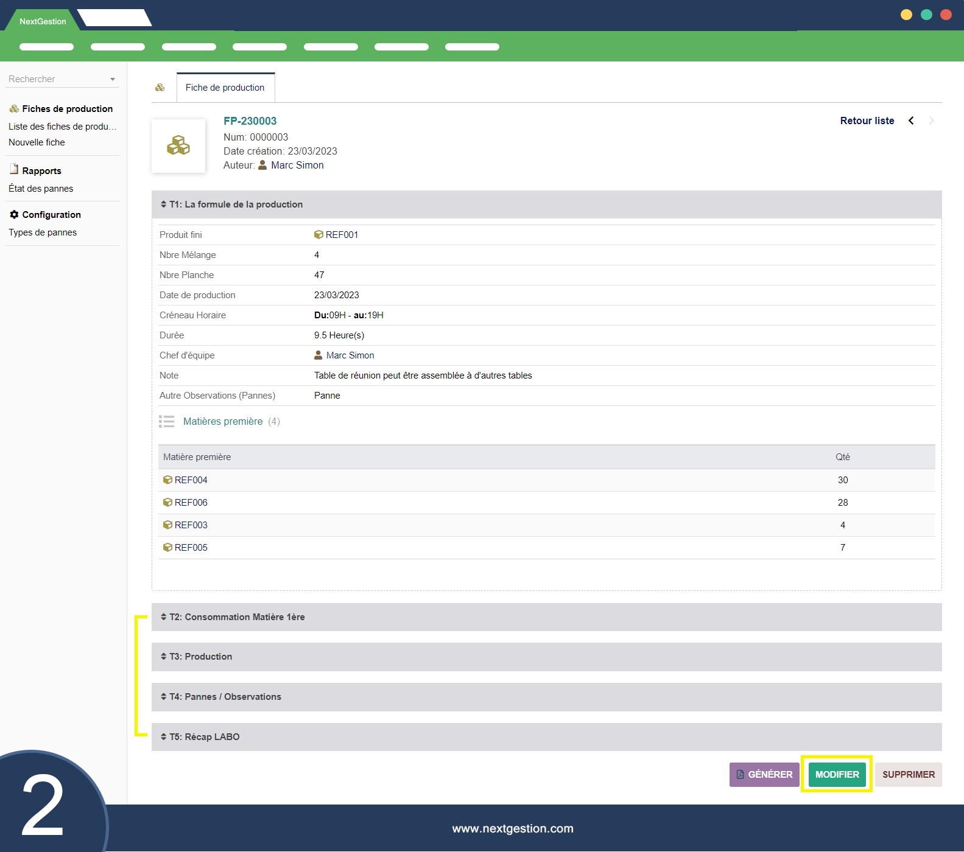Open the État des pannes report link
The height and width of the screenshot is (852, 964).
click(41, 189)
